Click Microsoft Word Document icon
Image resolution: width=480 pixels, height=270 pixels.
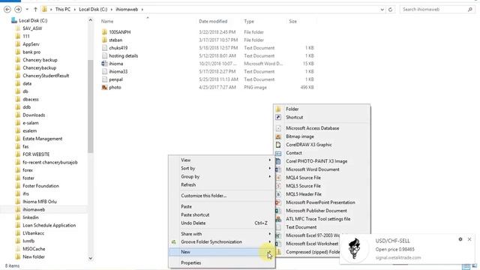278,169
